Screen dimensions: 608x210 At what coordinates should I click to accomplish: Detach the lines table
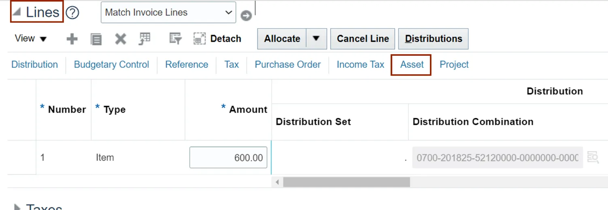217,39
